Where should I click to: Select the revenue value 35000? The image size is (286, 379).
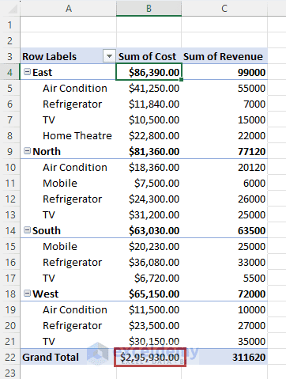coord(224,341)
